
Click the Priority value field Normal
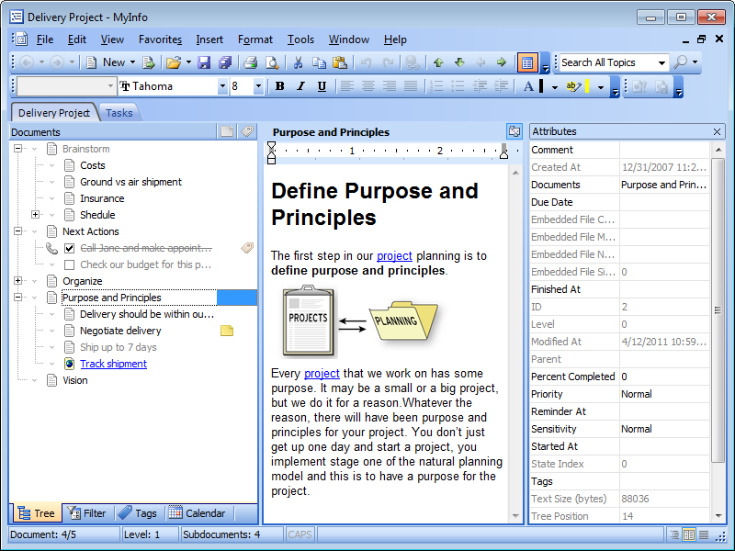663,394
